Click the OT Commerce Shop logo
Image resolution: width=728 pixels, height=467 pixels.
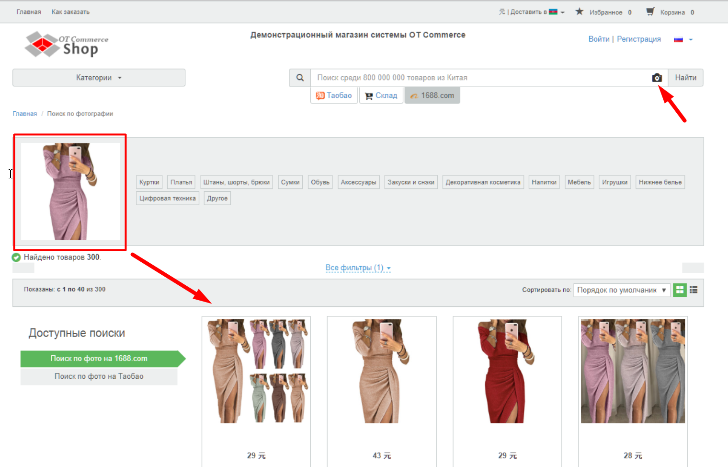coord(67,44)
